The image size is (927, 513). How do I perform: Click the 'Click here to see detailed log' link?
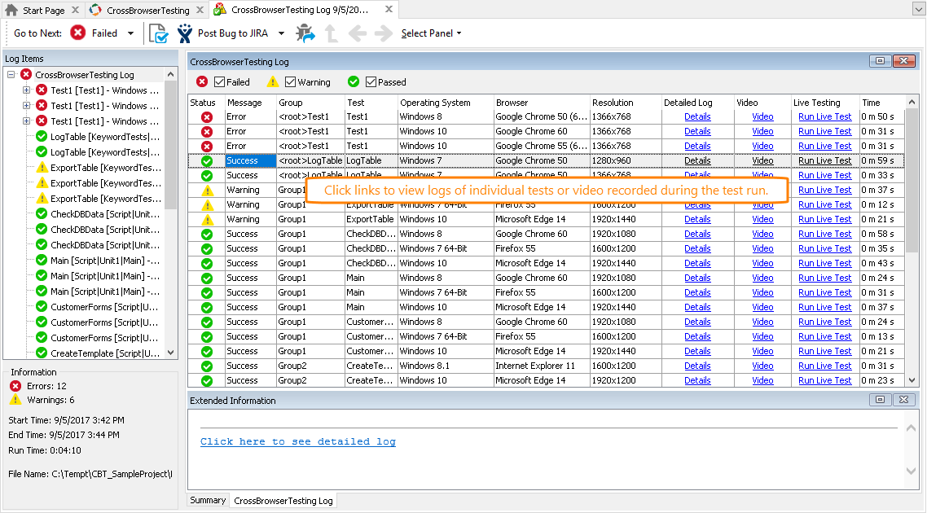(x=298, y=441)
